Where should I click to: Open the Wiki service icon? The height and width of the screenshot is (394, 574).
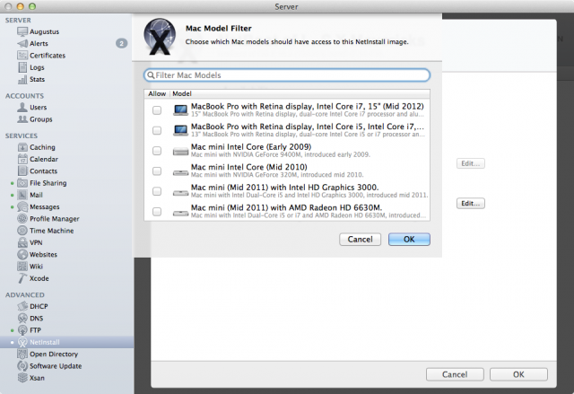[x=22, y=267]
